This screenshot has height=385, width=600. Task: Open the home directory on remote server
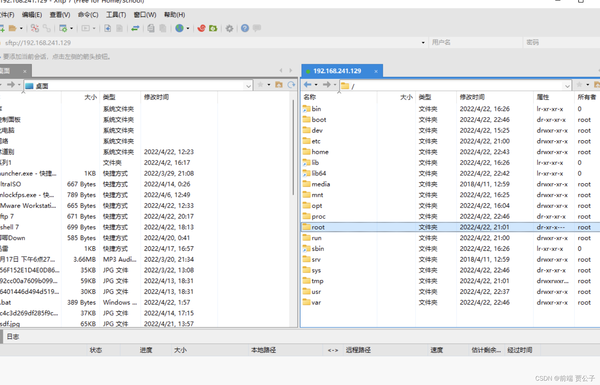(320, 152)
